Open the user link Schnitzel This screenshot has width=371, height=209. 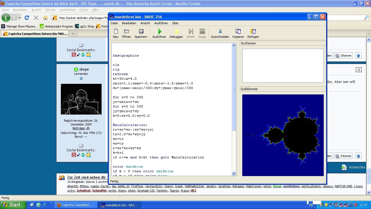[83, 190]
